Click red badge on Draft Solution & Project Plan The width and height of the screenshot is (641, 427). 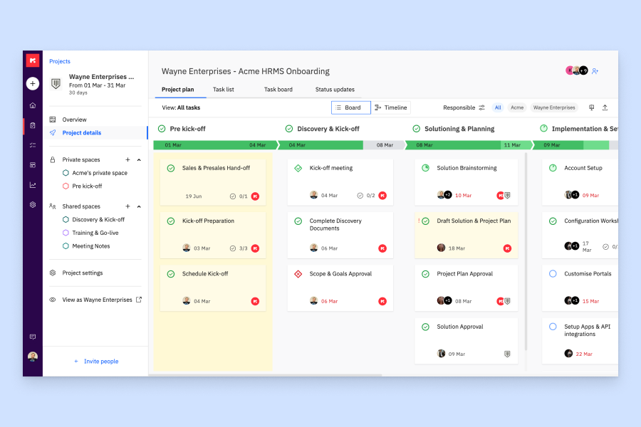(507, 248)
